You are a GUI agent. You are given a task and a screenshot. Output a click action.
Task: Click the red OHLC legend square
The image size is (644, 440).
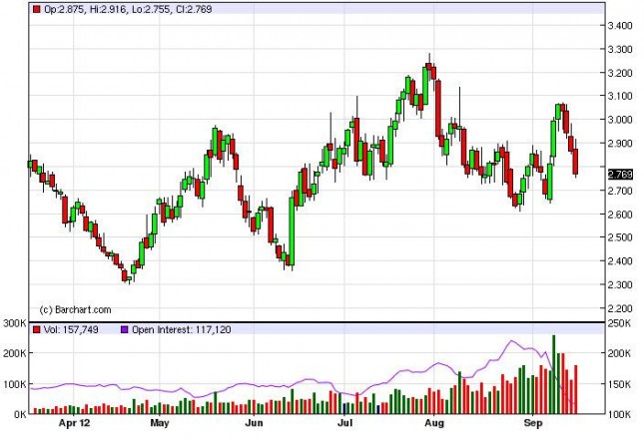coord(37,9)
